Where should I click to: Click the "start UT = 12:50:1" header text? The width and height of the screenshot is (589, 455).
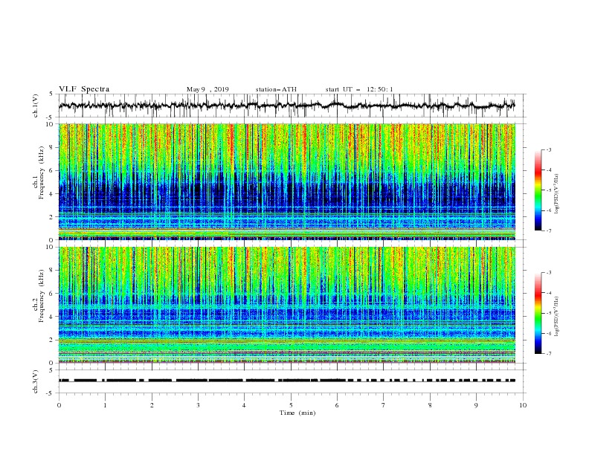click(359, 89)
